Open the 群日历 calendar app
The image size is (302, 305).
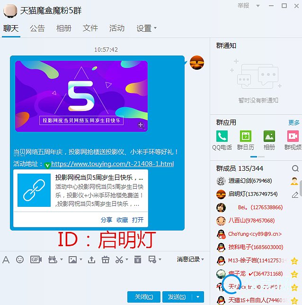tap(246, 136)
